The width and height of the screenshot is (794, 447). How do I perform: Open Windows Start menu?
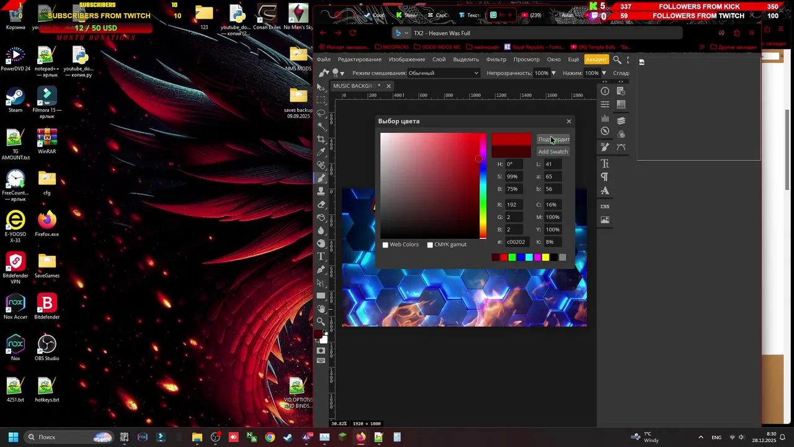[13, 437]
